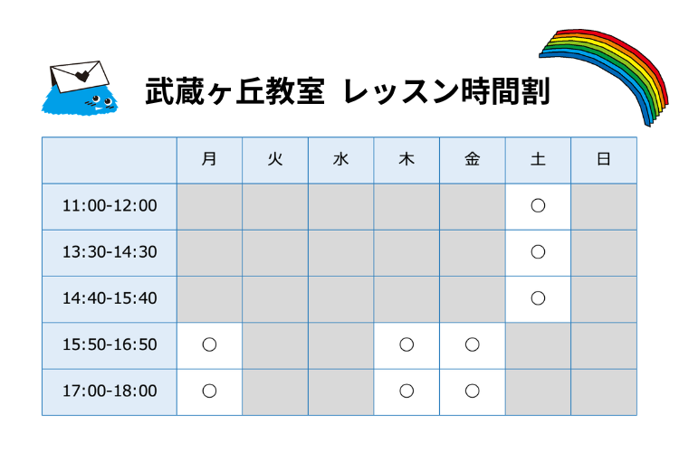Screen dimensions: 679x452
Task: Select the 火 column header
Action: coord(275,160)
